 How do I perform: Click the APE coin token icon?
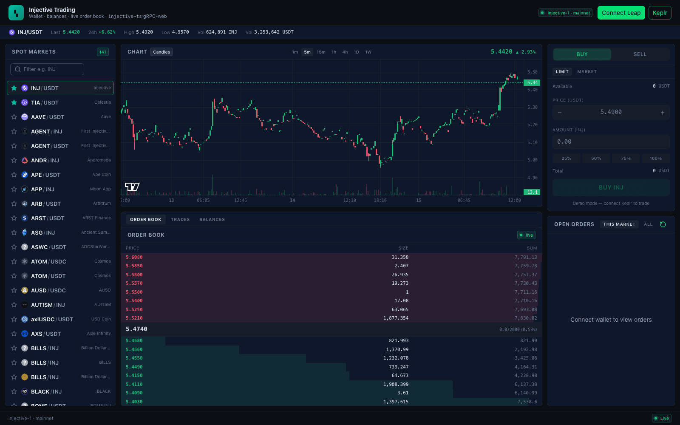click(x=25, y=175)
